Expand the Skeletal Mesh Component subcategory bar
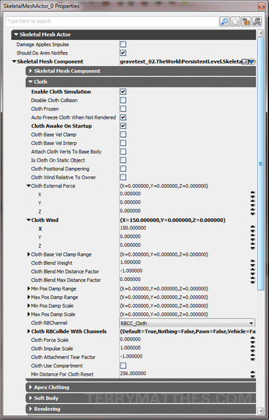269x420 pixels. pos(140,71)
